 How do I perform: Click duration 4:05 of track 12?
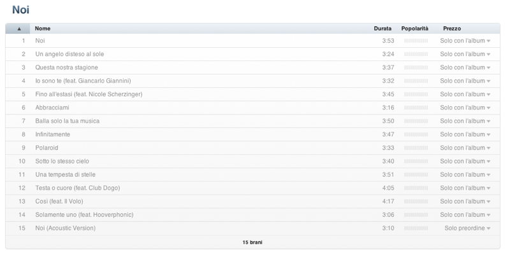pos(388,188)
